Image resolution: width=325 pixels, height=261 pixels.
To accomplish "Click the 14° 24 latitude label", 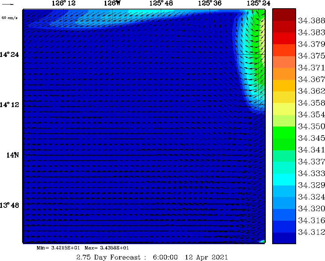I will 9,55.
